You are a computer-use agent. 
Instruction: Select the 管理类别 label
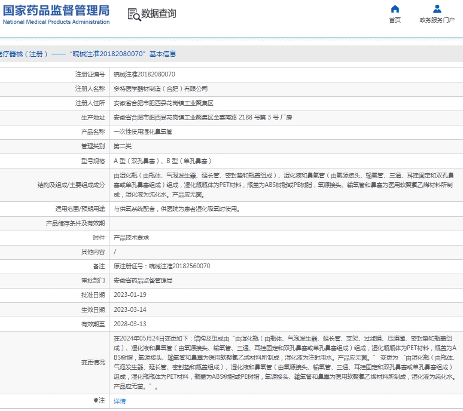[x=93, y=146]
